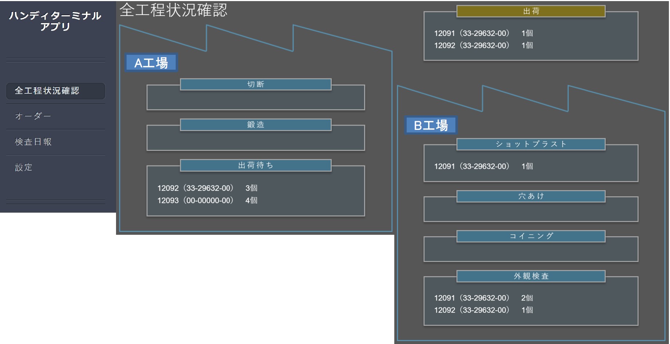Click the 穴あけ process header
The image size is (670, 344).
coord(531,196)
